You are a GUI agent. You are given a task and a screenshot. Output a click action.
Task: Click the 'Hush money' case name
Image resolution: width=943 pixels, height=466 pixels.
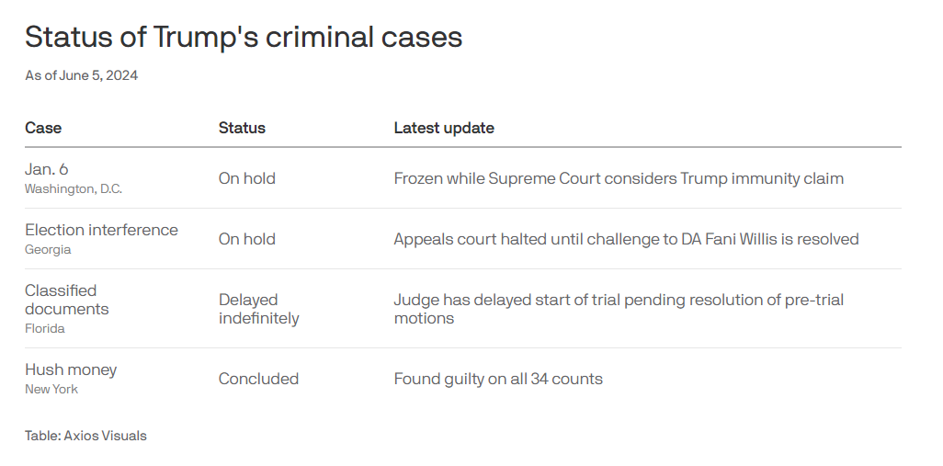71,369
